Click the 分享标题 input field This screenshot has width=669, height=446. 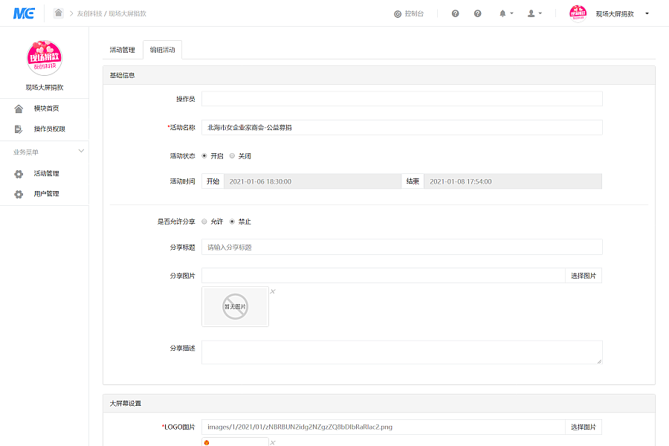click(x=402, y=247)
